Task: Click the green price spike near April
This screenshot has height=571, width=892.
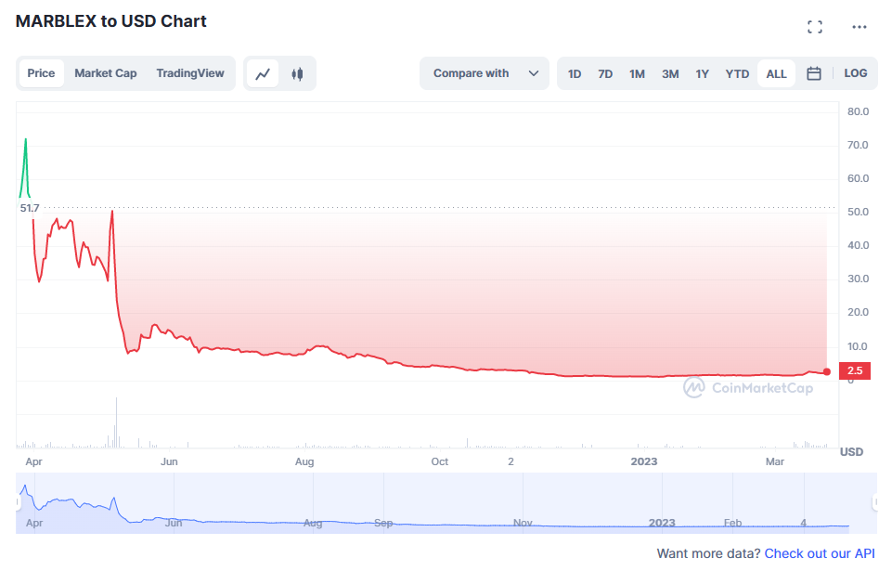Action: (25, 168)
